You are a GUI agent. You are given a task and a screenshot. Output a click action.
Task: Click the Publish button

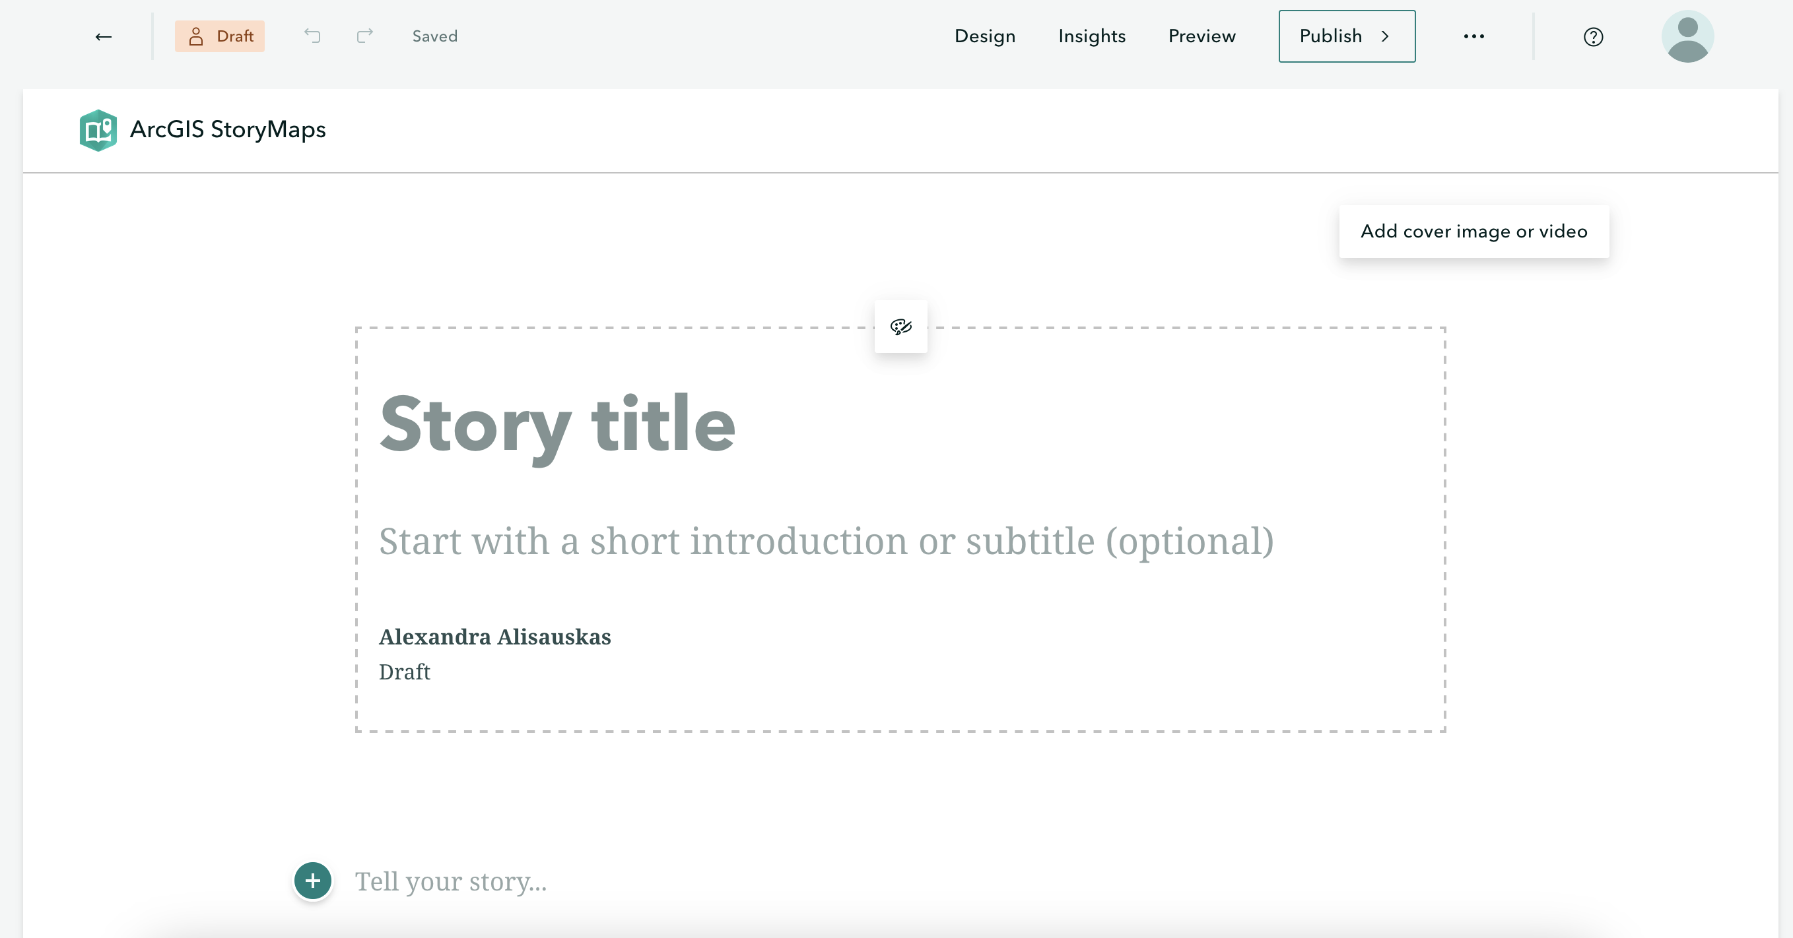point(1330,36)
